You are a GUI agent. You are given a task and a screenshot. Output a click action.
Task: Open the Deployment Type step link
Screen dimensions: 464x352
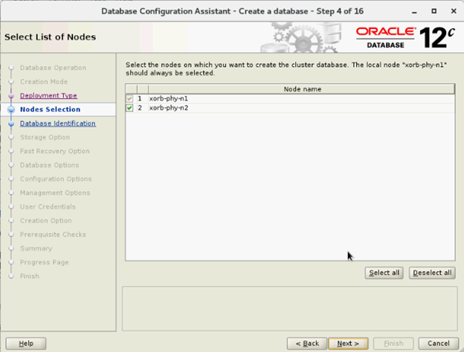[x=48, y=96]
